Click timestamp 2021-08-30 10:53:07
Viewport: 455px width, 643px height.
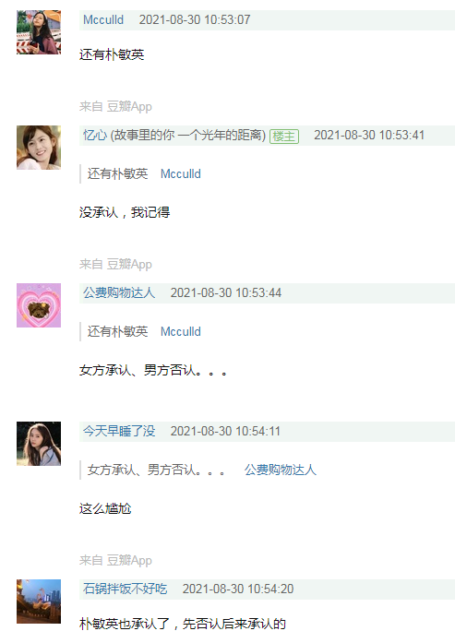195,19
